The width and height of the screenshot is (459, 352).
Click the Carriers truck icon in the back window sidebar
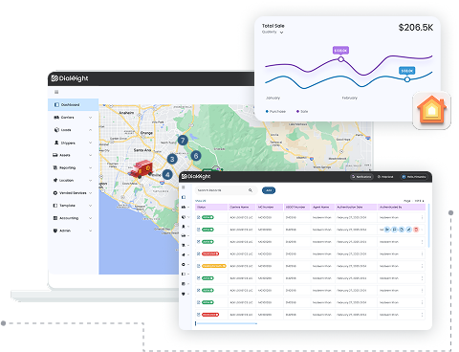56,118
